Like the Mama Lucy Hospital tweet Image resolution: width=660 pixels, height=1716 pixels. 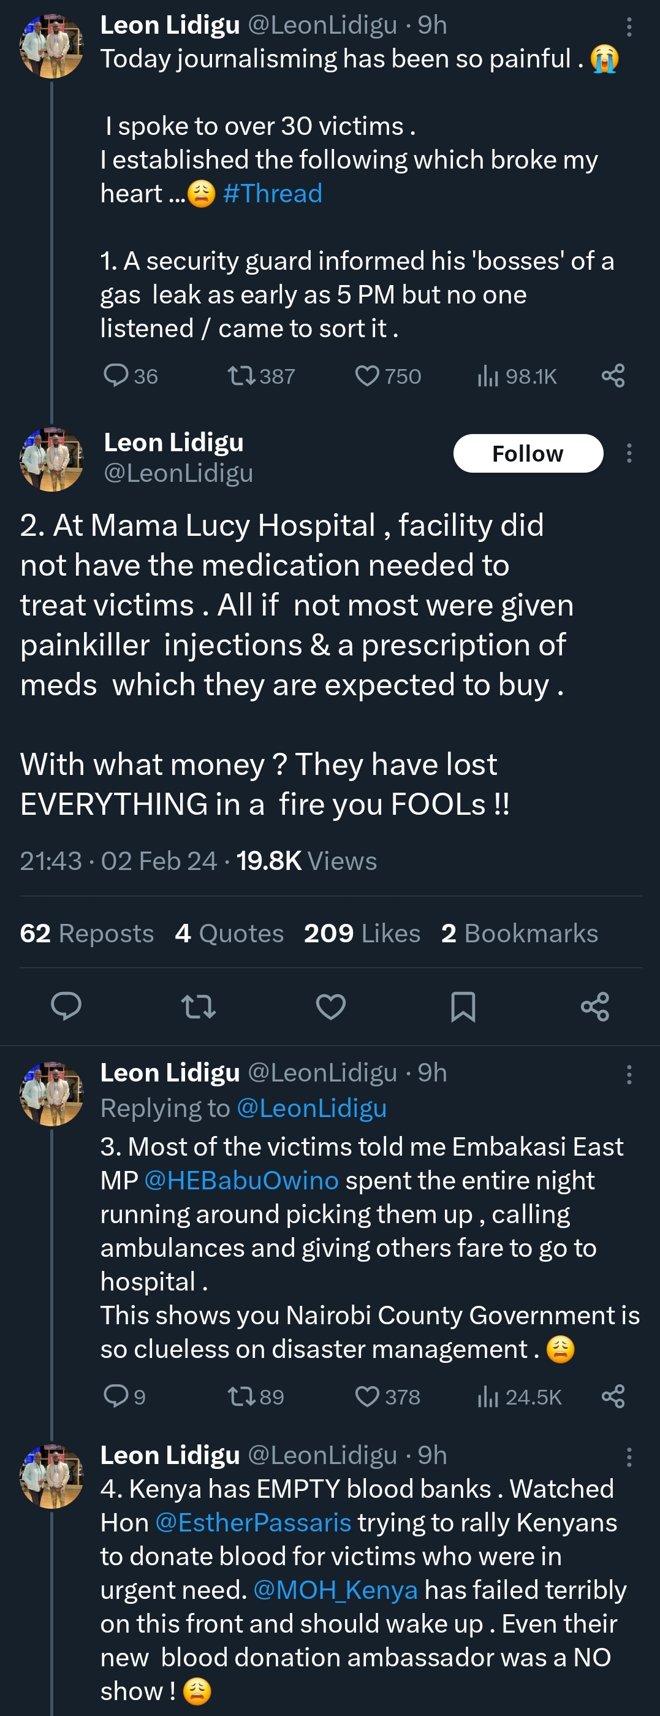coord(330,1006)
